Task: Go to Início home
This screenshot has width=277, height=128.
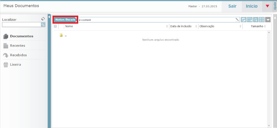Action: (252, 6)
